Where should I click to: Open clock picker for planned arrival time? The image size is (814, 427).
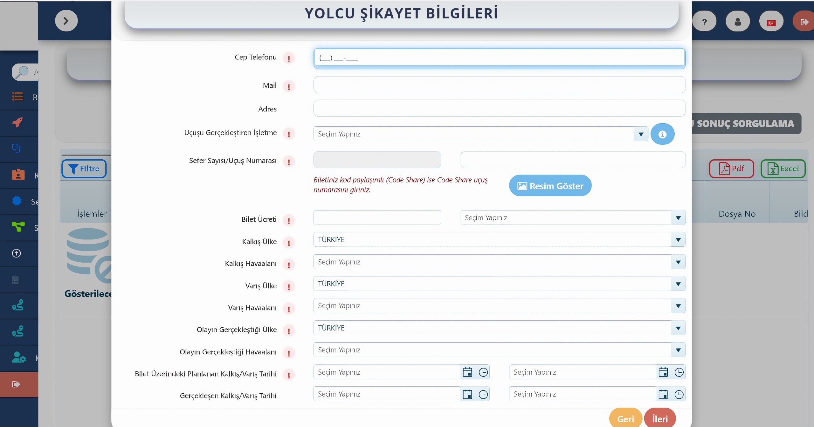[x=679, y=372]
